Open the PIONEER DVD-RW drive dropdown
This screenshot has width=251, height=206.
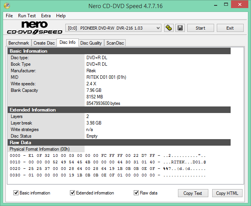pyautogui.click(x=113, y=28)
